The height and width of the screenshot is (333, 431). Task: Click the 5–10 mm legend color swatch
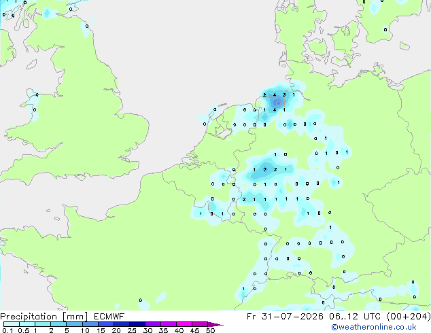tap(74, 324)
